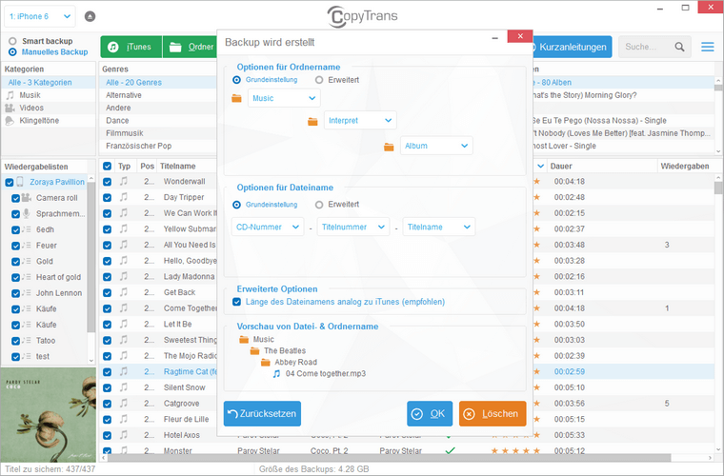Click the eject device icon

[90, 16]
